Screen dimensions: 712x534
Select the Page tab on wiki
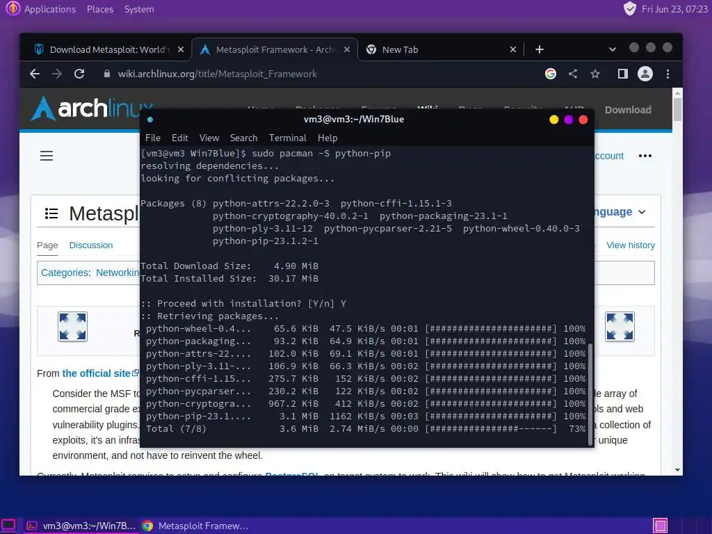[x=47, y=245]
